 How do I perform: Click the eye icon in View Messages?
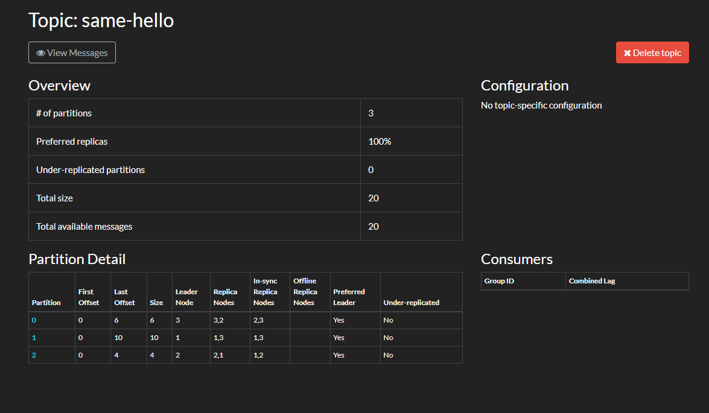point(40,53)
